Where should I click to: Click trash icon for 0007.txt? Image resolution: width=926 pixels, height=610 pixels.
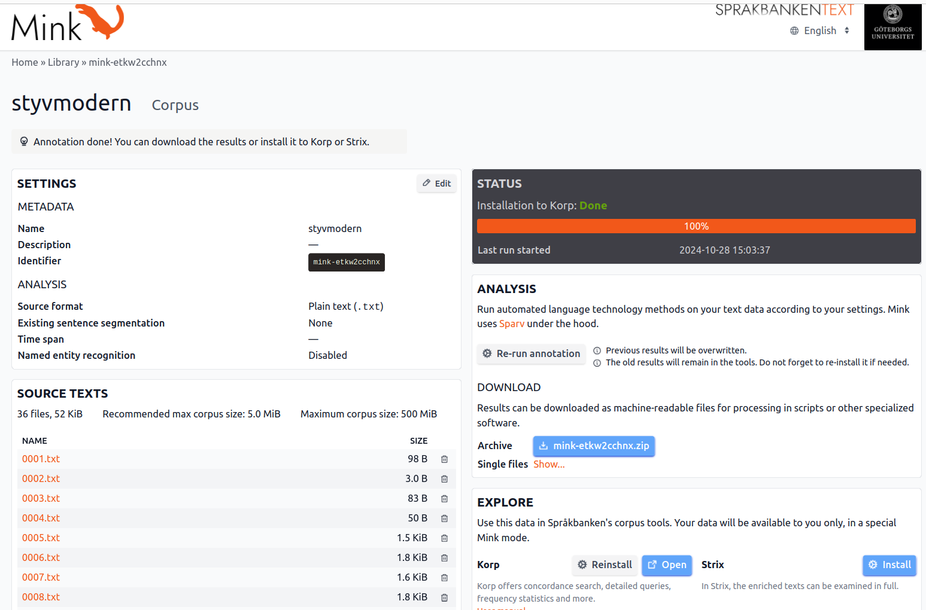[x=444, y=578]
